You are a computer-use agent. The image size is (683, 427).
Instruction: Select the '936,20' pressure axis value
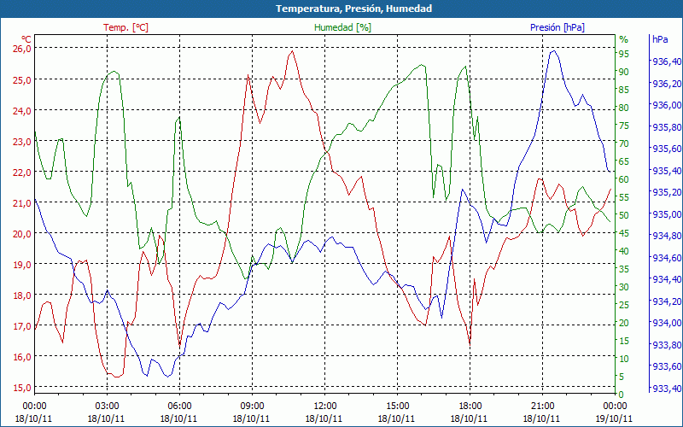pos(667,83)
